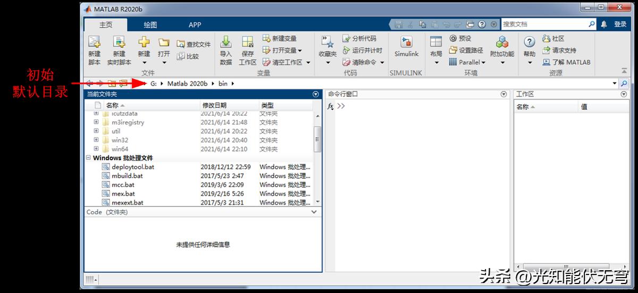The height and width of the screenshot is (293, 638).
Task: Launch Simulink from the toolstrip
Action: pos(407,46)
